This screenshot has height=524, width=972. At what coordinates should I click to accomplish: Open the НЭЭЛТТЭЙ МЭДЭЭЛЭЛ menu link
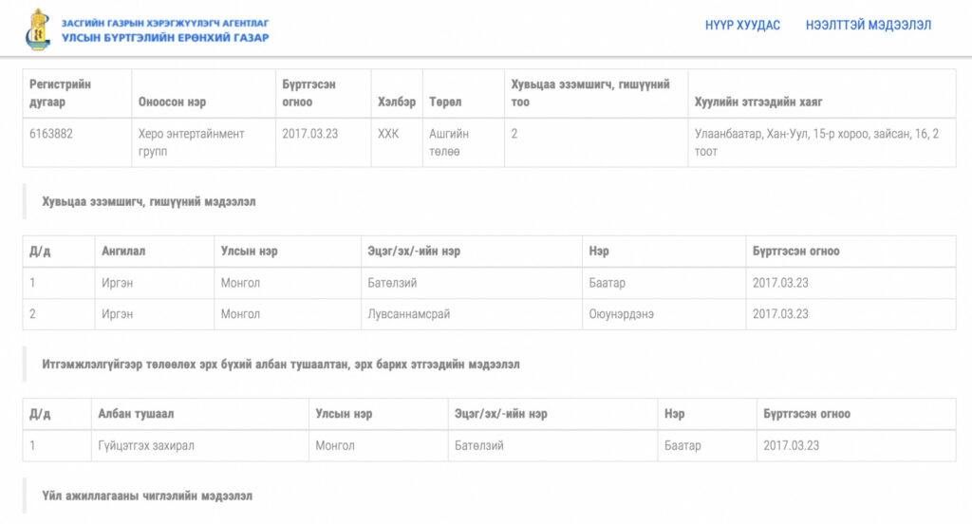(x=868, y=26)
